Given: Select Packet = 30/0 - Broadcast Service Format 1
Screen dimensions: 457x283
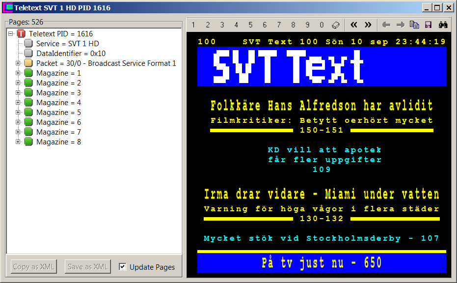Looking at the screenshot, I should click(x=106, y=63).
